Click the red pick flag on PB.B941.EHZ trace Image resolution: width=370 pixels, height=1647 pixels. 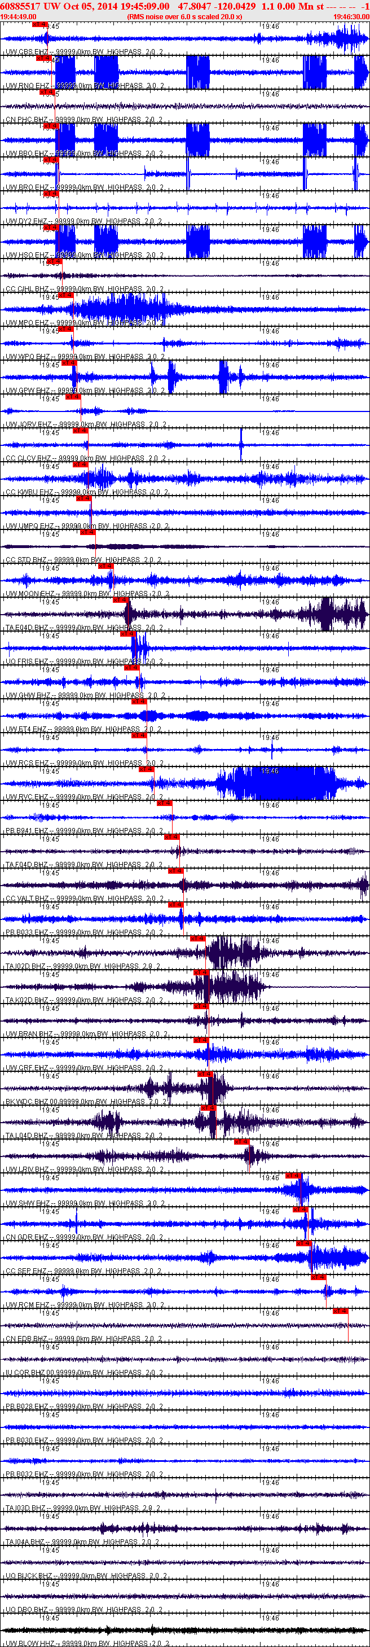pyautogui.click(x=164, y=803)
